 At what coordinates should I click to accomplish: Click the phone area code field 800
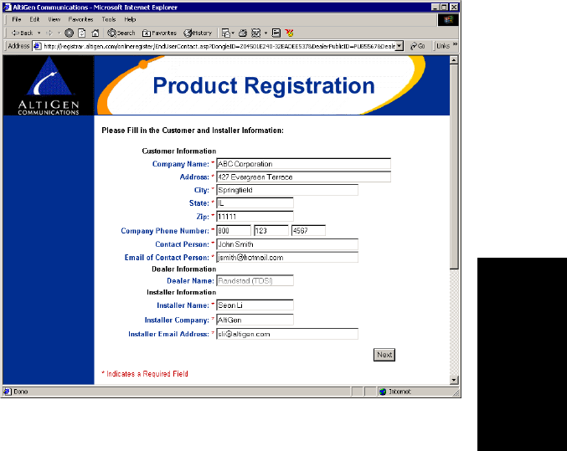(233, 230)
